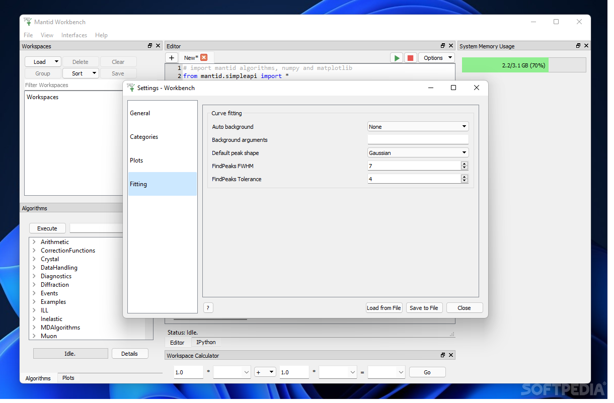614x403 pixels.
Task: Expand the Arithmetic algorithm category
Action: coord(34,242)
